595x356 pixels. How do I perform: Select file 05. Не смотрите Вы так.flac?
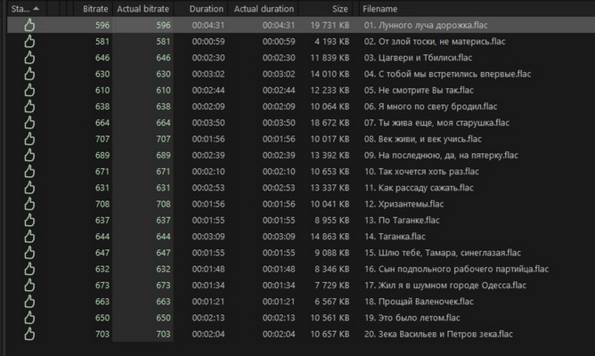(x=419, y=90)
